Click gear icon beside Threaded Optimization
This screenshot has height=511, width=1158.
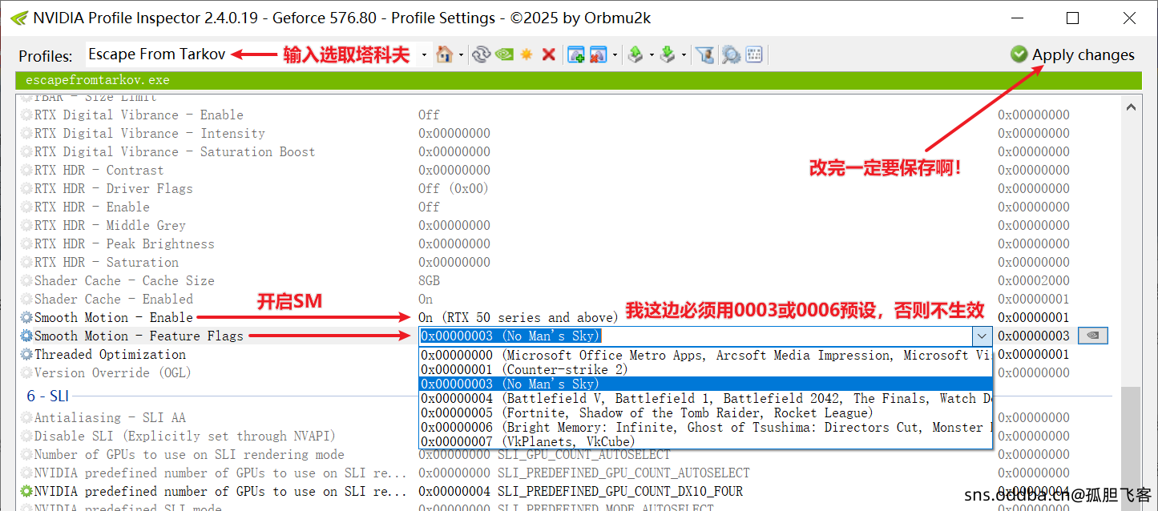click(26, 354)
